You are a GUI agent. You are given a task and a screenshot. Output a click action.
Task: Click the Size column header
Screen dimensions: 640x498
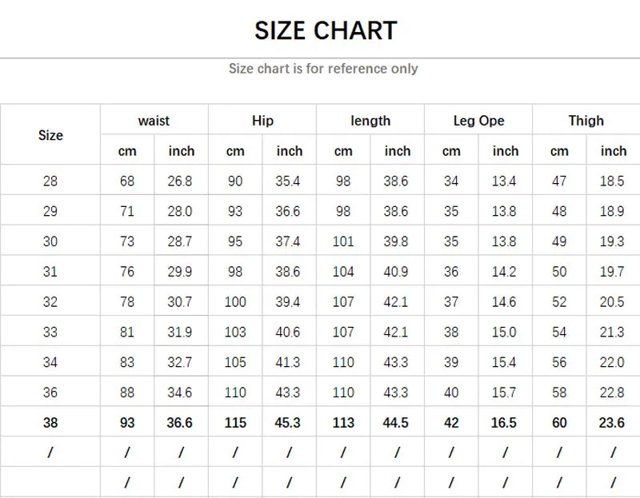click(x=50, y=135)
